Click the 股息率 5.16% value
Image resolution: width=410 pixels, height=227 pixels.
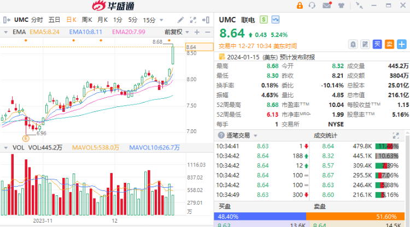(400, 115)
